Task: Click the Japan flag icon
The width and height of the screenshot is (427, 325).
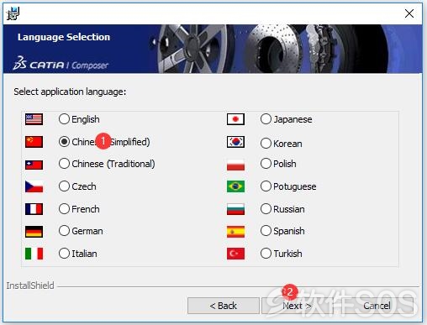Action: pyautogui.click(x=235, y=119)
